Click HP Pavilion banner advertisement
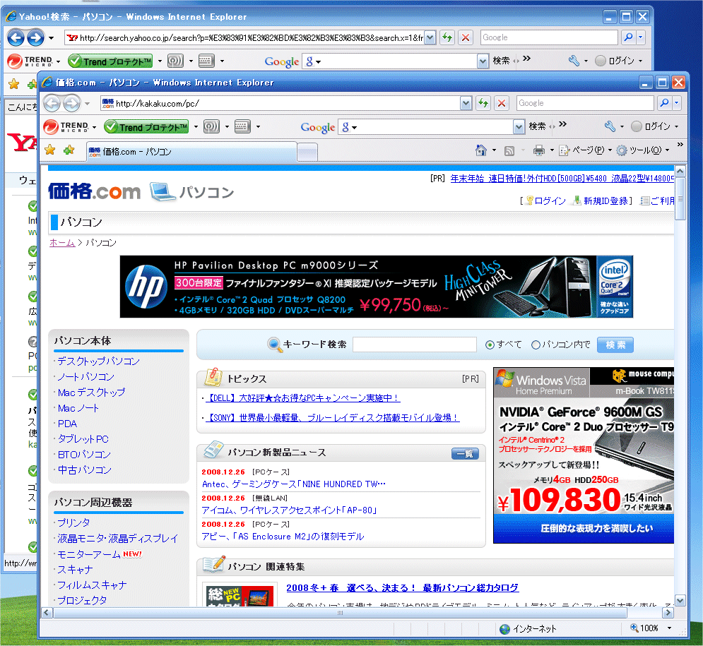Image resolution: width=703 pixels, height=646 pixels. point(376,287)
